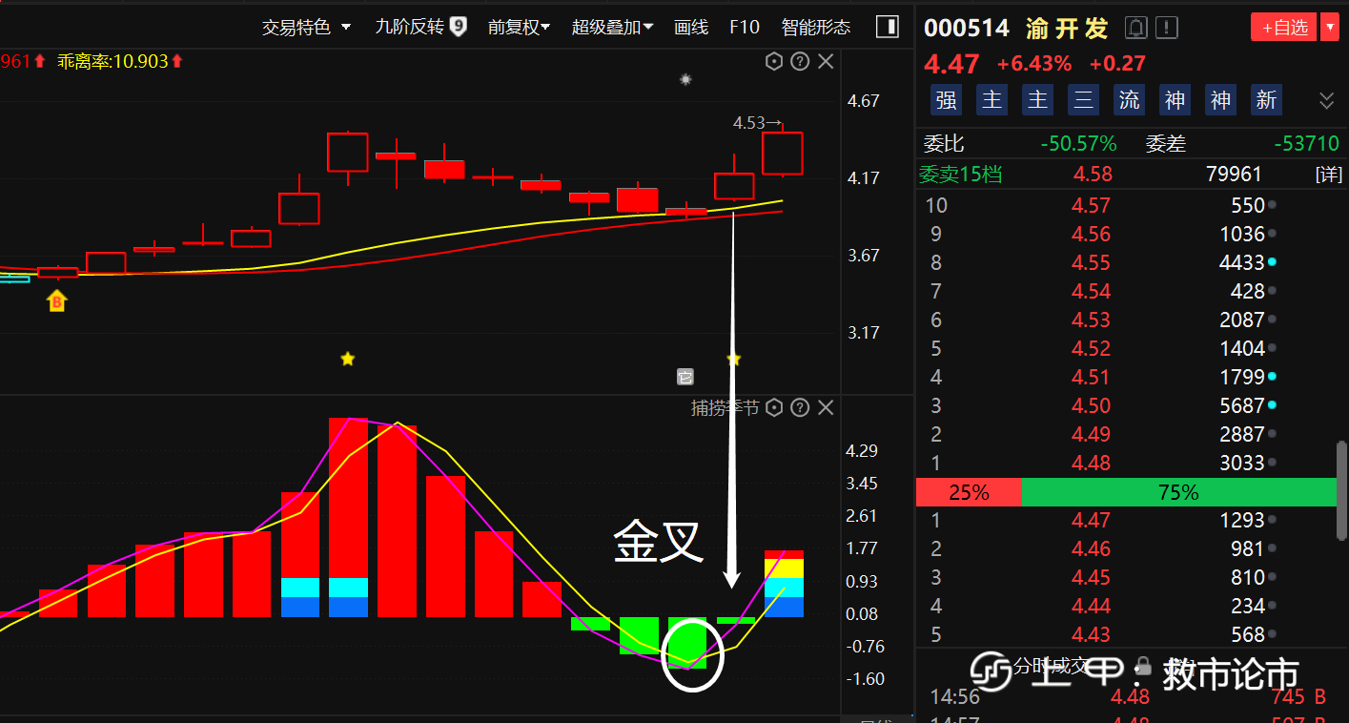Click the 4.53 high price label
The height and width of the screenshot is (723, 1349).
click(757, 123)
